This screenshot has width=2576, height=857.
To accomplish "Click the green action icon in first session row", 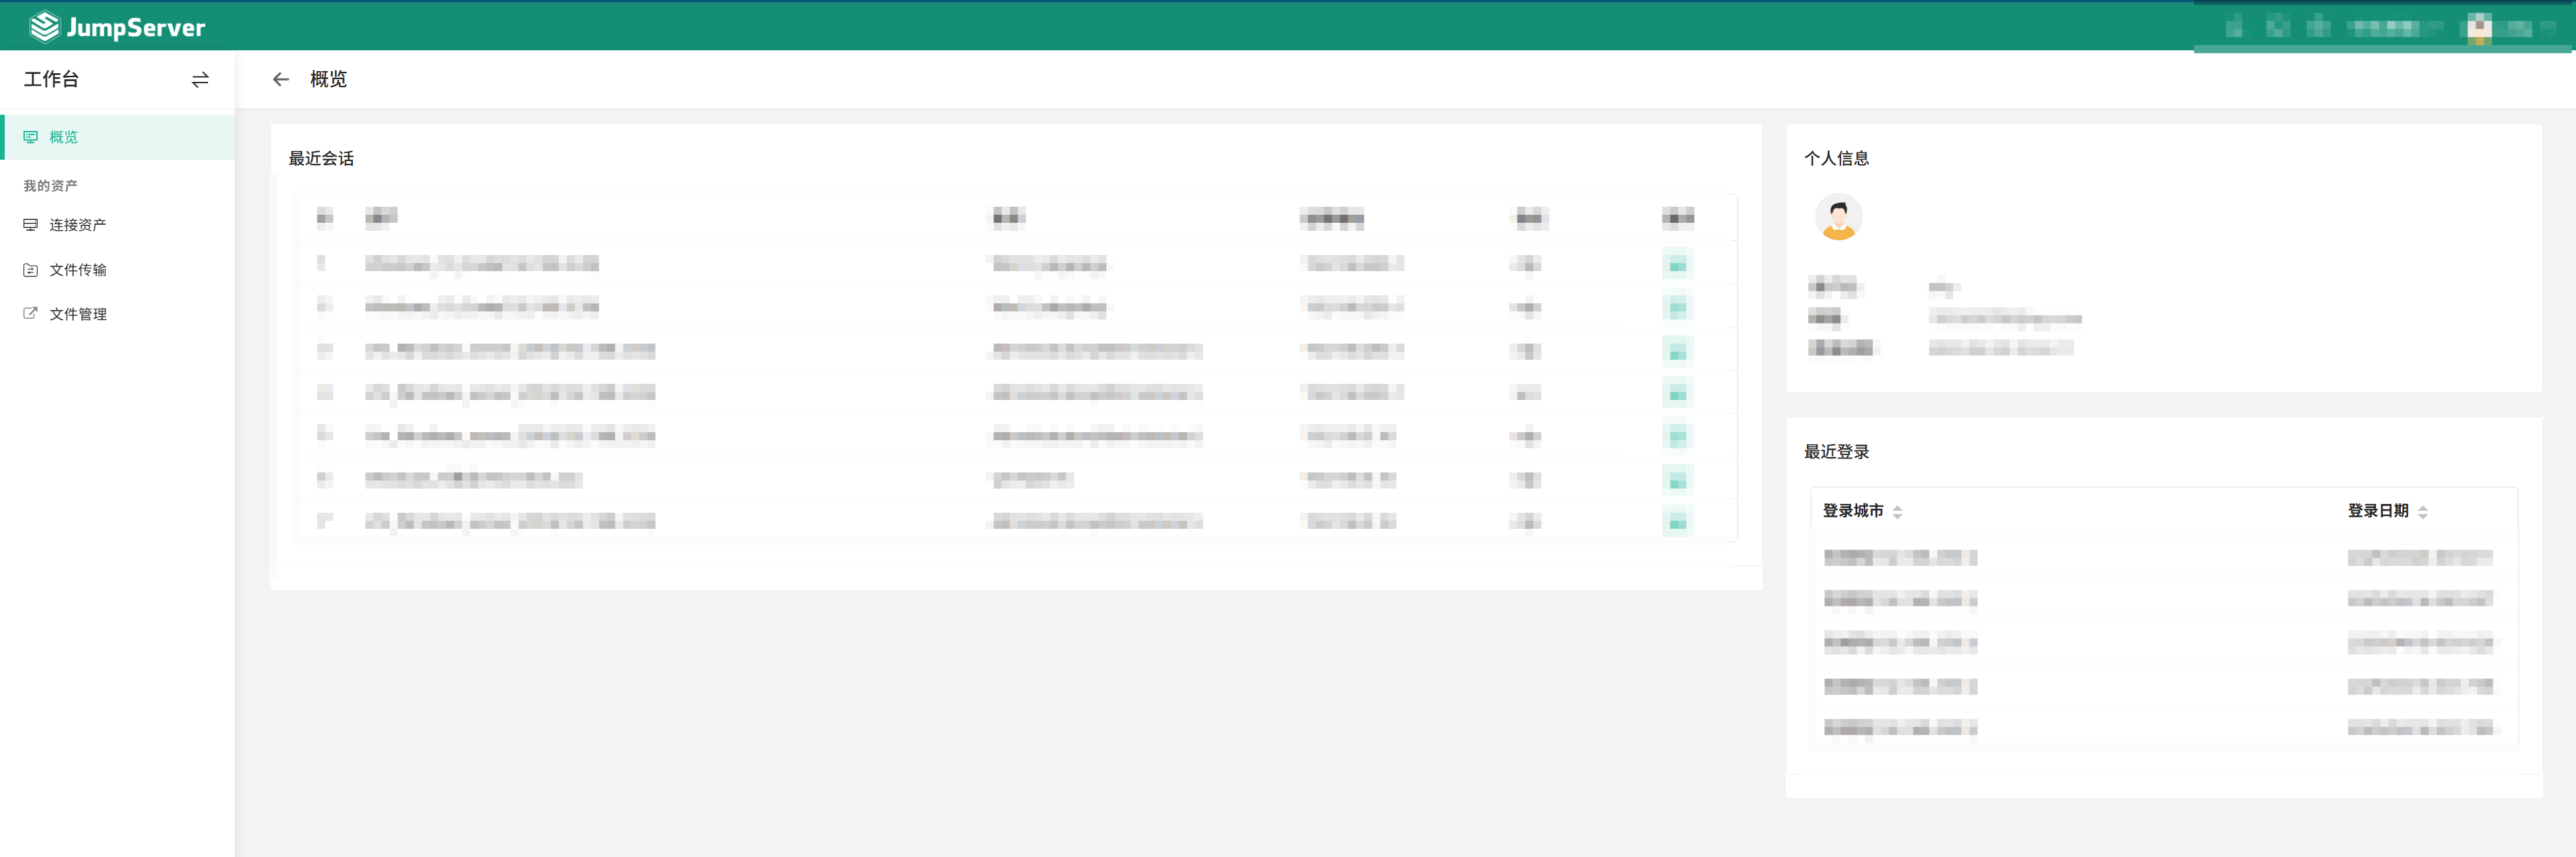I will (x=1677, y=265).
